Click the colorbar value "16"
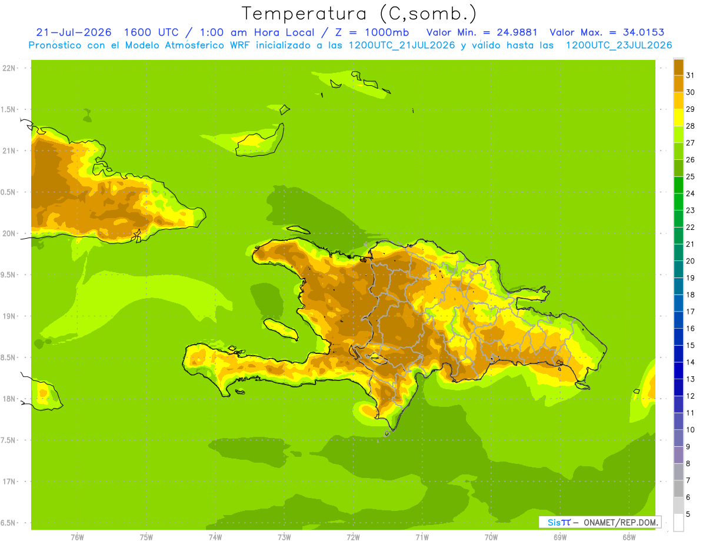706x545 pixels. pos(690,329)
